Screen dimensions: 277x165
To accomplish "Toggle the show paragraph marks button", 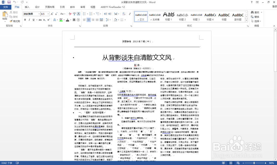I will pos(130,14).
